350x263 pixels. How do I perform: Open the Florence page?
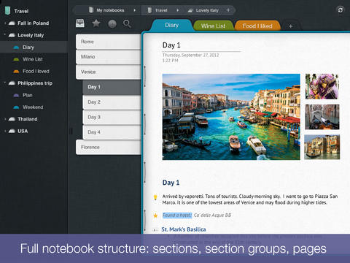109,148
